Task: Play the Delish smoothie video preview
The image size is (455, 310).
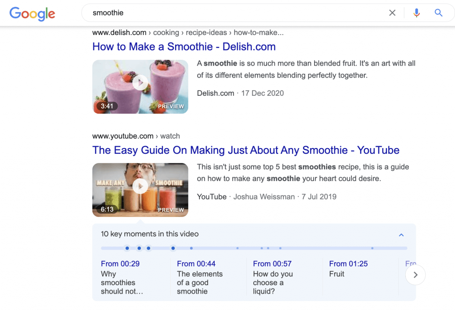Action: tap(140, 82)
